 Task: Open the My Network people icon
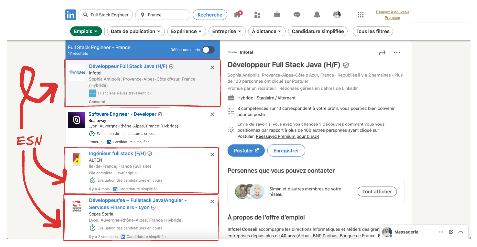click(x=257, y=15)
